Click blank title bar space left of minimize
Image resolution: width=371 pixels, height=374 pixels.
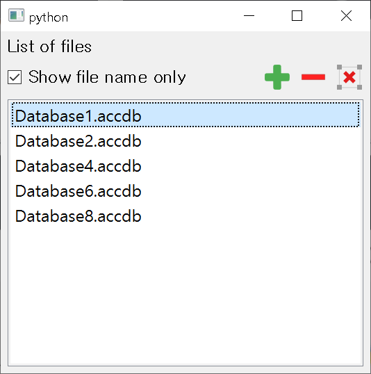pyautogui.click(x=153, y=16)
